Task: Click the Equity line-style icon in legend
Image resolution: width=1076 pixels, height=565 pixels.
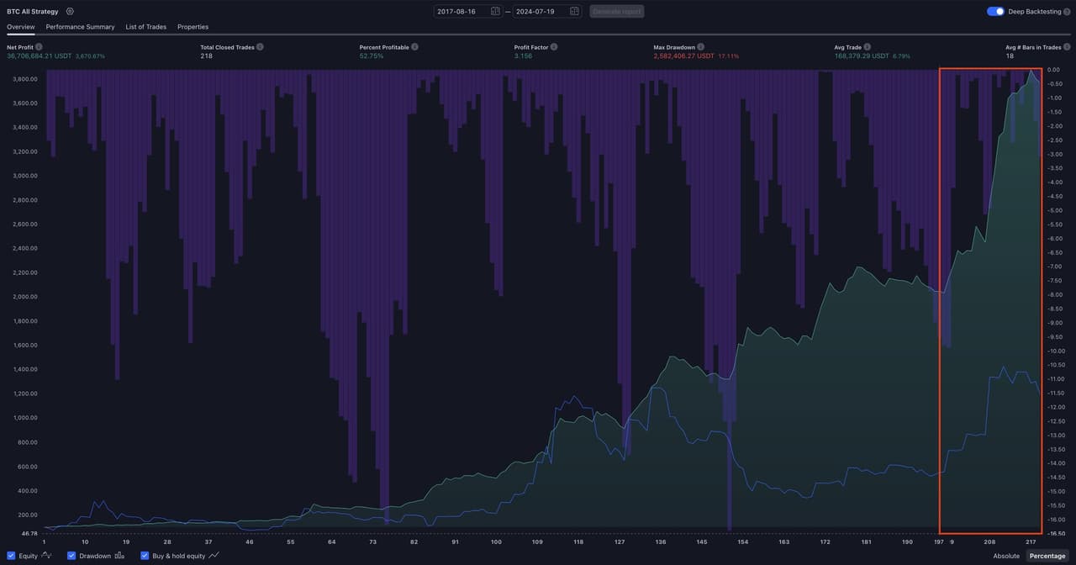Action: pos(46,556)
